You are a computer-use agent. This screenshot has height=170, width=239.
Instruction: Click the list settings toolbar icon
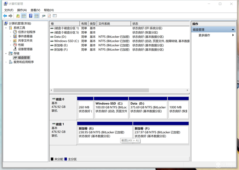pos(55,16)
